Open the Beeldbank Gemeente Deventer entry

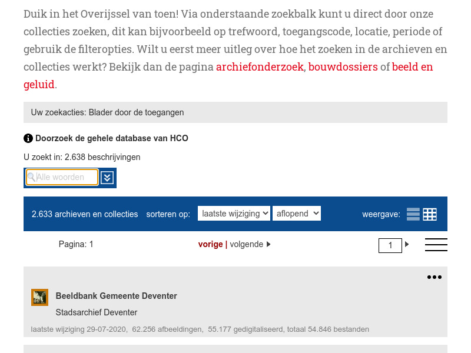click(x=116, y=296)
